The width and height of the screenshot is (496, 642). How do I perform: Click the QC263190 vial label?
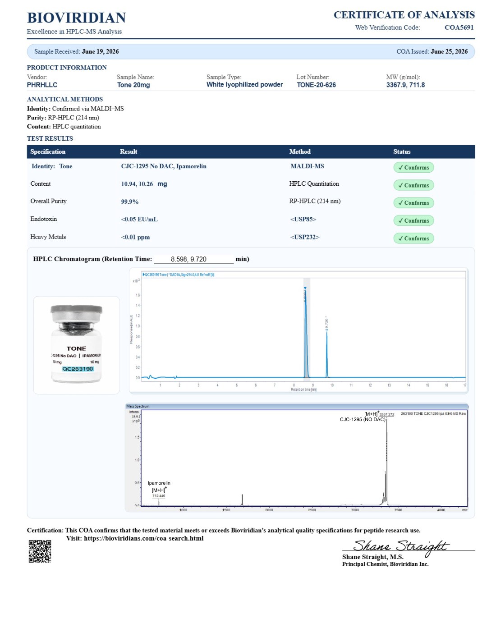78,369
